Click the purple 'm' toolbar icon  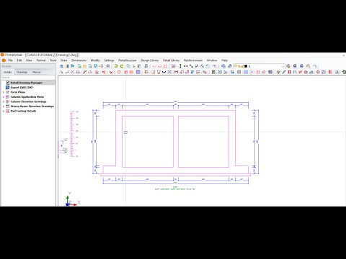pyautogui.click(x=214, y=66)
